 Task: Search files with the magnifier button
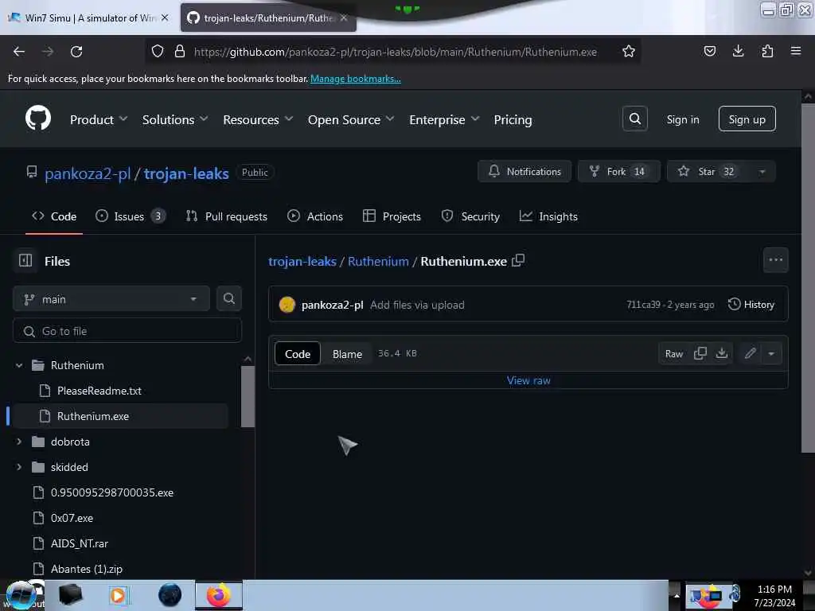click(x=228, y=299)
